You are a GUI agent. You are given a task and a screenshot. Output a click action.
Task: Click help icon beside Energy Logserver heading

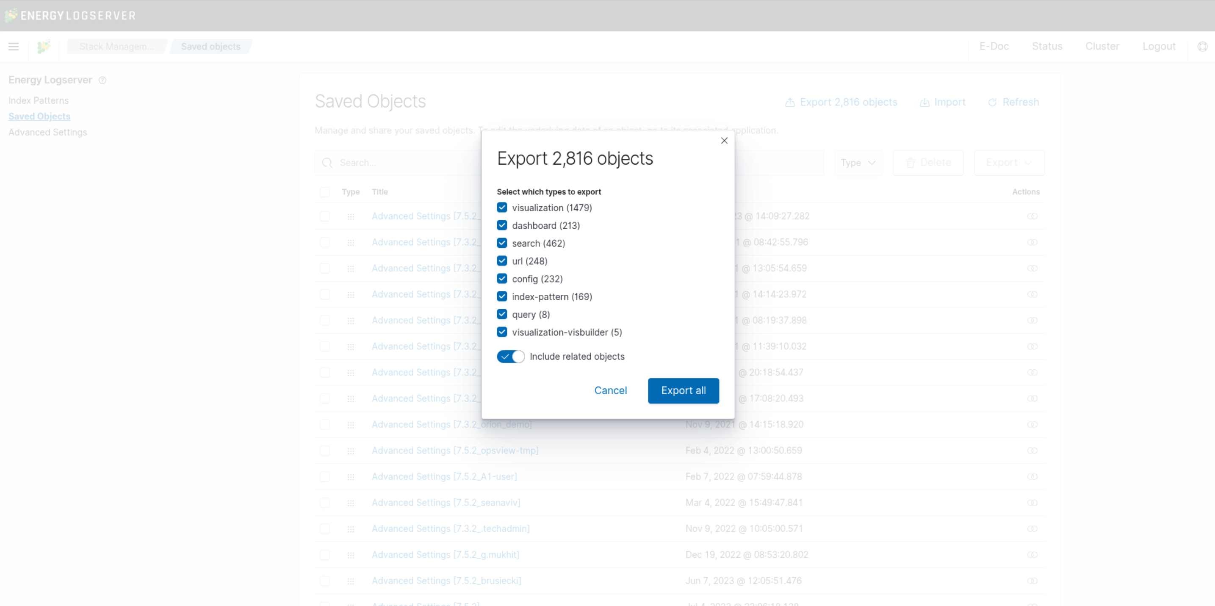[x=102, y=80]
